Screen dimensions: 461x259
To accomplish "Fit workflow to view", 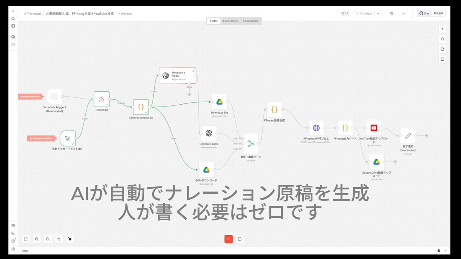I will click(26, 239).
